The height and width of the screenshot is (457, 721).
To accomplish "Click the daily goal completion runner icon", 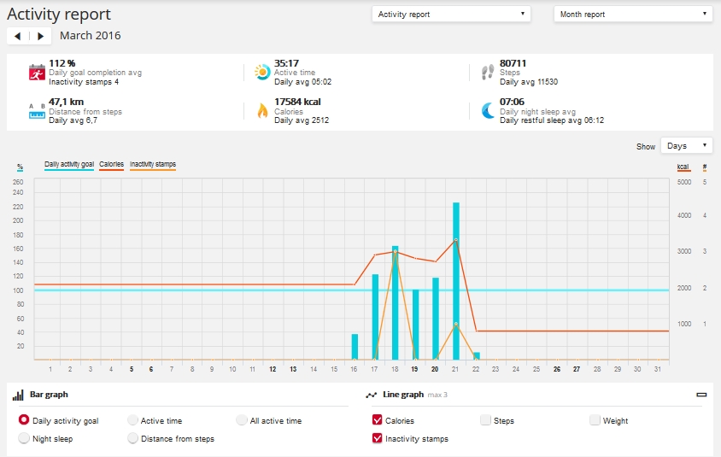I will 36,73.
